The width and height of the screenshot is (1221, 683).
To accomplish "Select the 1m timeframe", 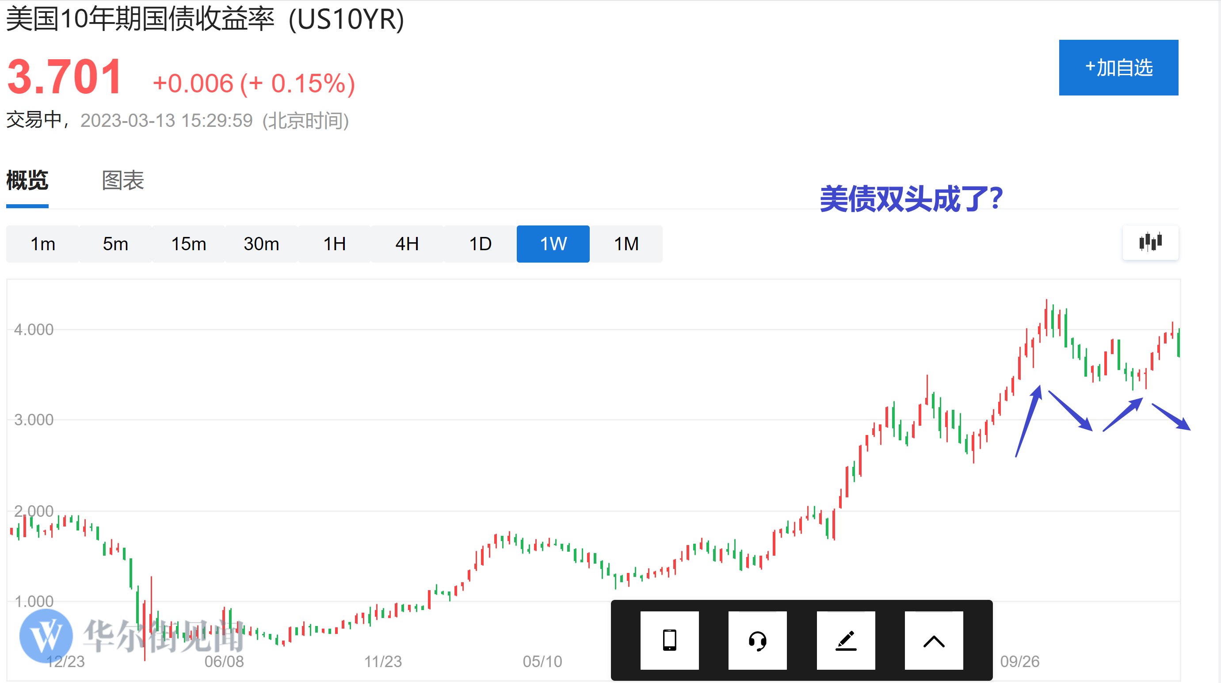I will point(42,244).
